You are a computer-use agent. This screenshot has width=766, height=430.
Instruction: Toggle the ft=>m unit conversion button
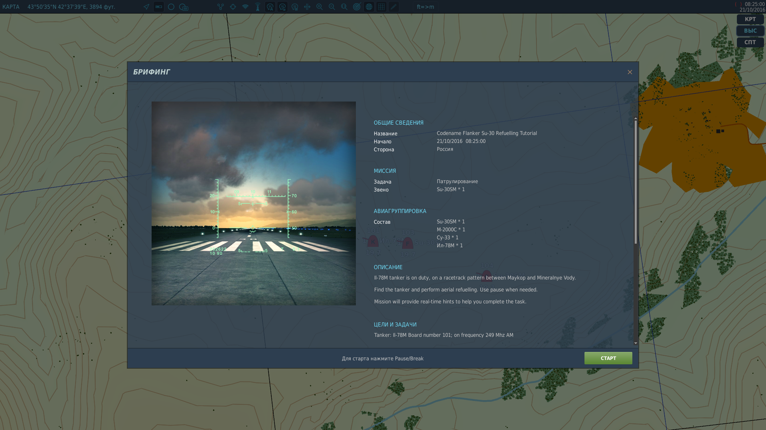pos(425,7)
